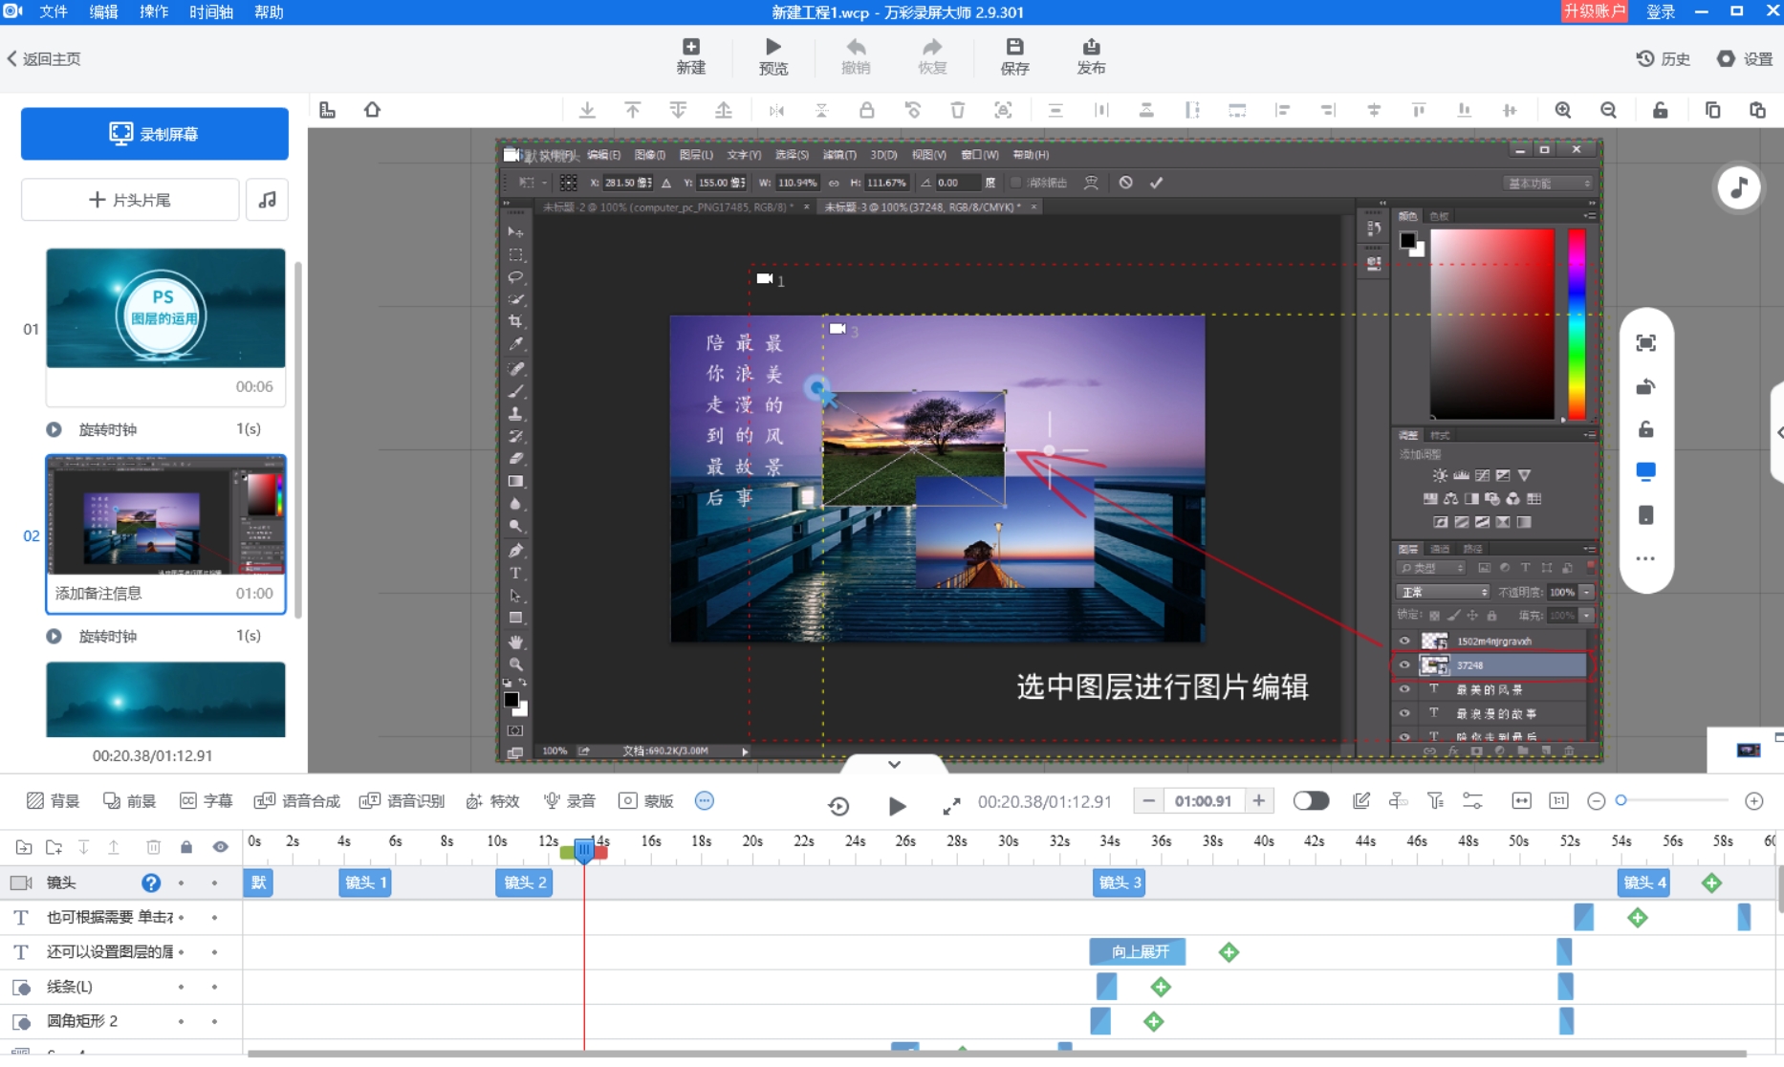
Task: Click the 升级账户 upgrade button
Action: [x=1594, y=11]
